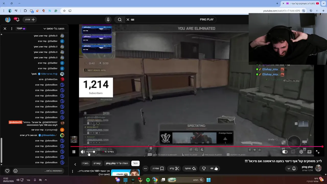Open the video player settings gear
327x184 pixels.
301,152
